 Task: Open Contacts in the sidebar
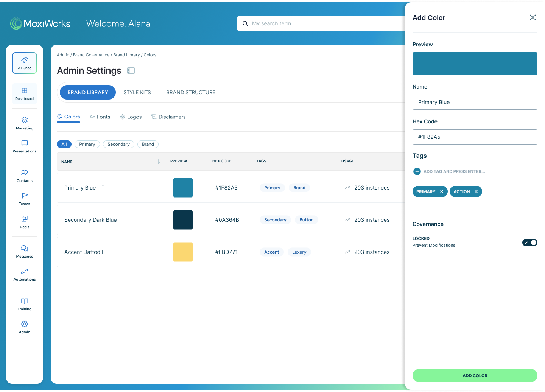click(25, 176)
